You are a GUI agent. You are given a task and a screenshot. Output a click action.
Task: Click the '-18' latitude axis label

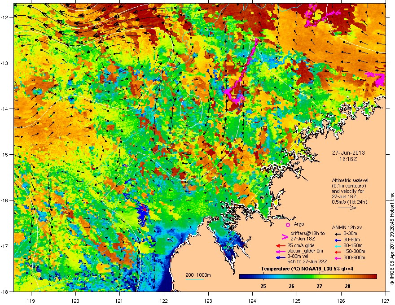pyautogui.click(x=4, y=292)
